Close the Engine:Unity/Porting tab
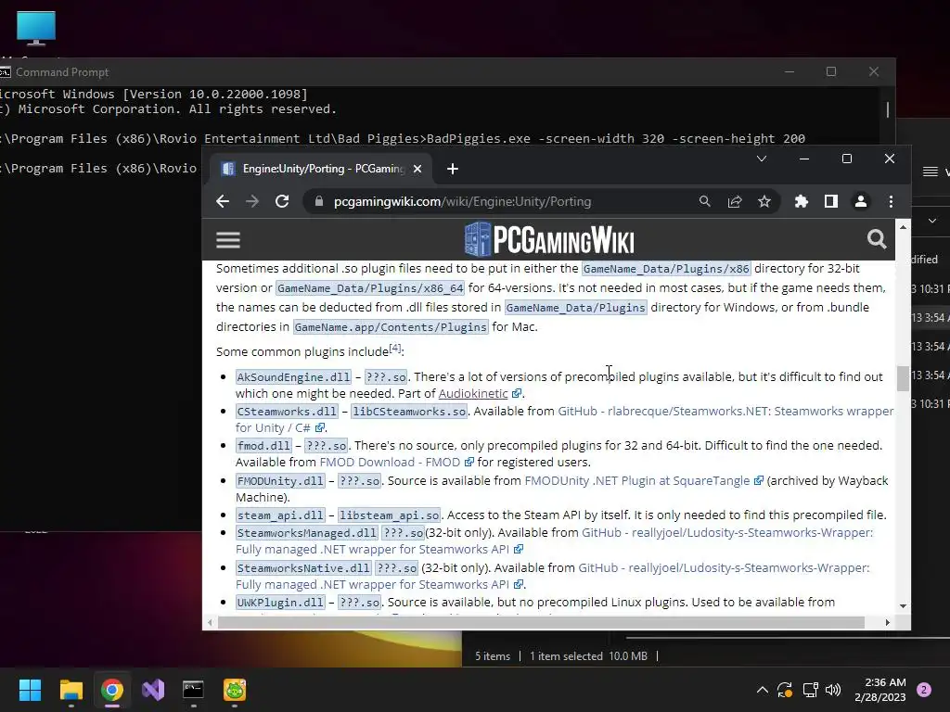Screen dimensions: 950x712 (x=417, y=169)
